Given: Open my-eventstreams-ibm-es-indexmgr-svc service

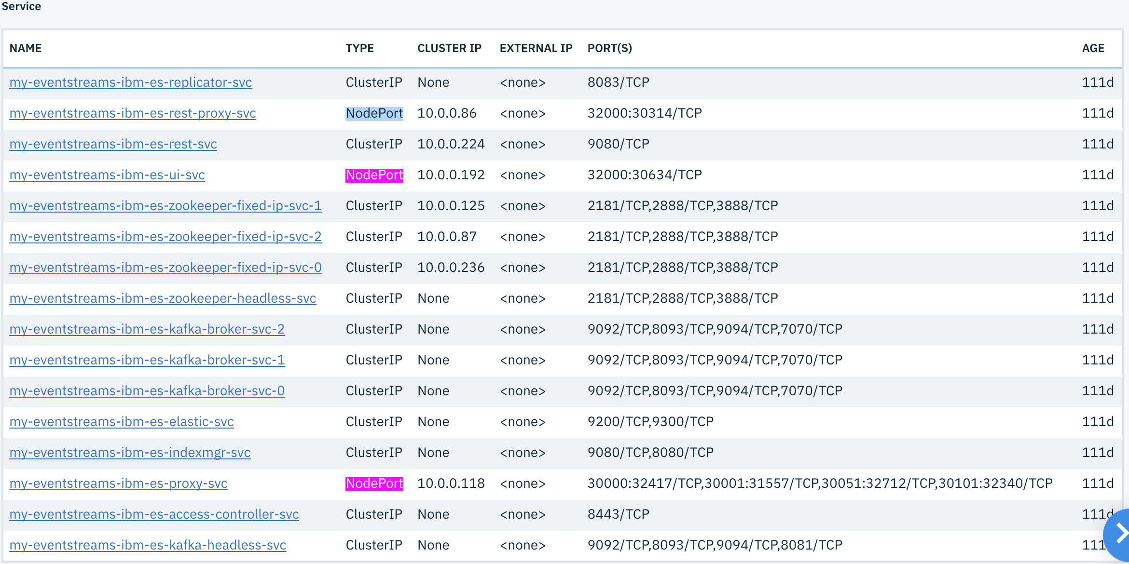Looking at the screenshot, I should [130, 452].
